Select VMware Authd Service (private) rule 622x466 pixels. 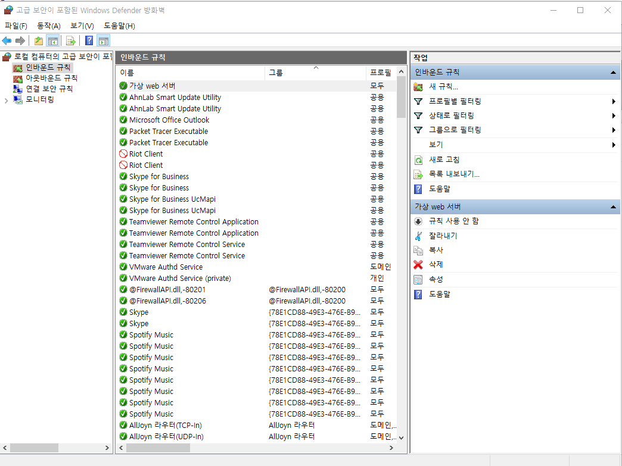(x=257, y=278)
